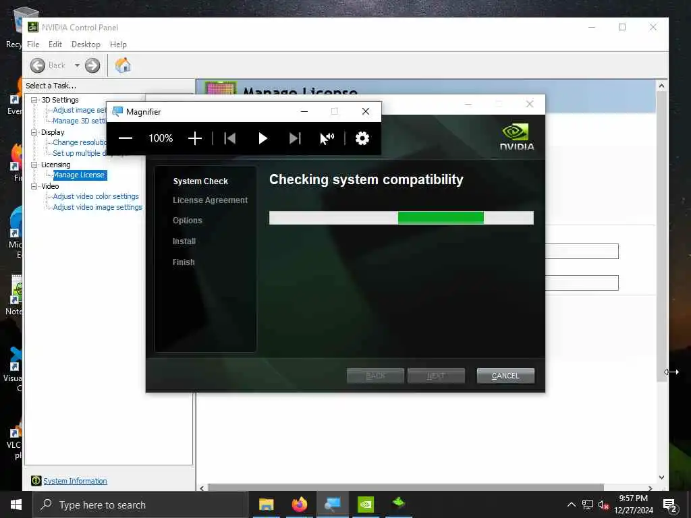Click Magnifier zoom out minus button
The height and width of the screenshot is (518, 691).
tap(126, 138)
